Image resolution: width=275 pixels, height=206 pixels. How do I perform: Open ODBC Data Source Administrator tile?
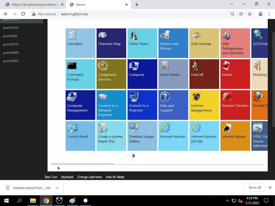pyautogui.click(x=260, y=136)
